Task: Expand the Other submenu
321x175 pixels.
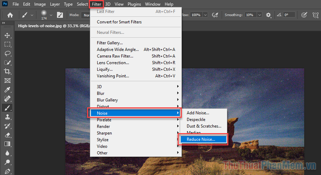Action: [x=136, y=153]
